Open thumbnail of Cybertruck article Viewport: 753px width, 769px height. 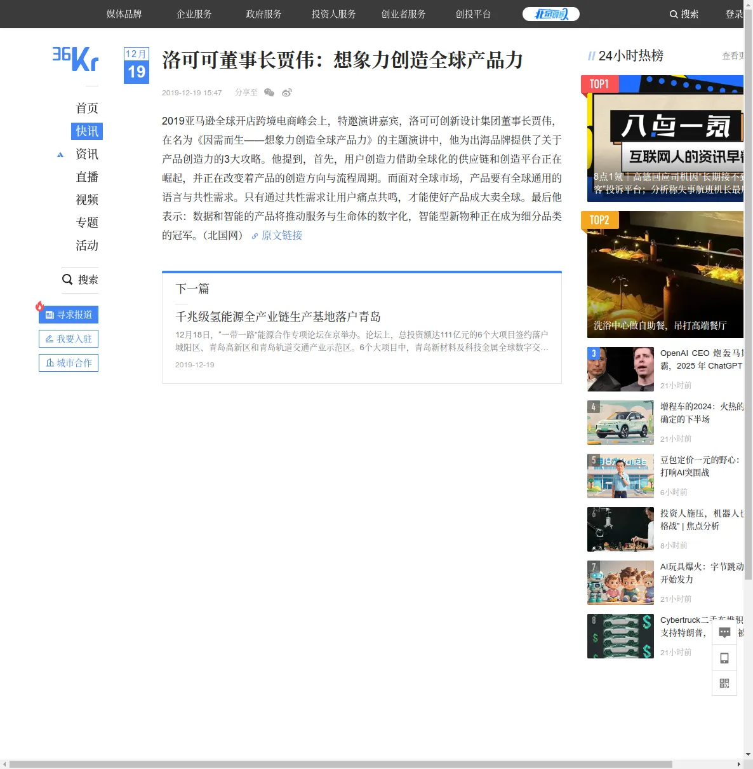coord(620,636)
